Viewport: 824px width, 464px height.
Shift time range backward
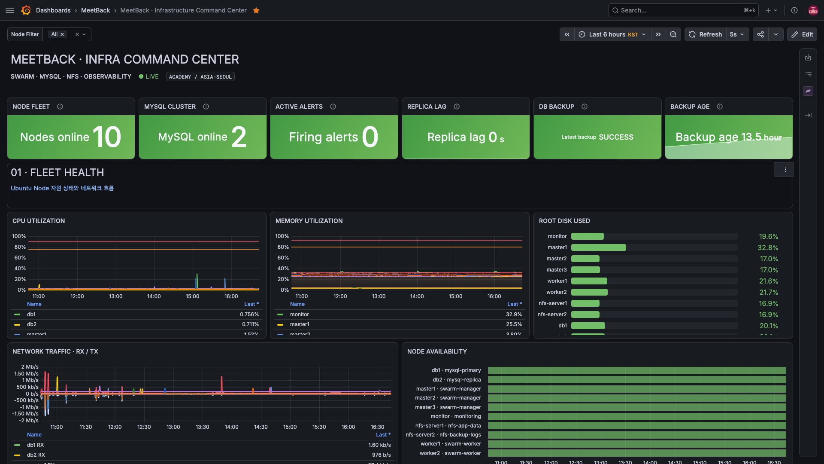567,34
